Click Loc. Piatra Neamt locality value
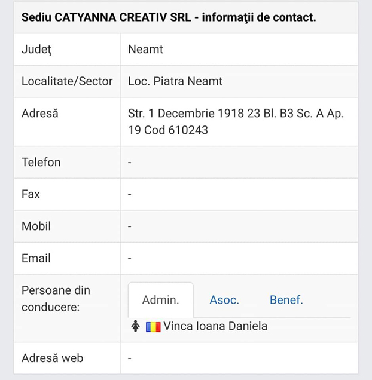This screenshot has height=380, width=372. (175, 81)
